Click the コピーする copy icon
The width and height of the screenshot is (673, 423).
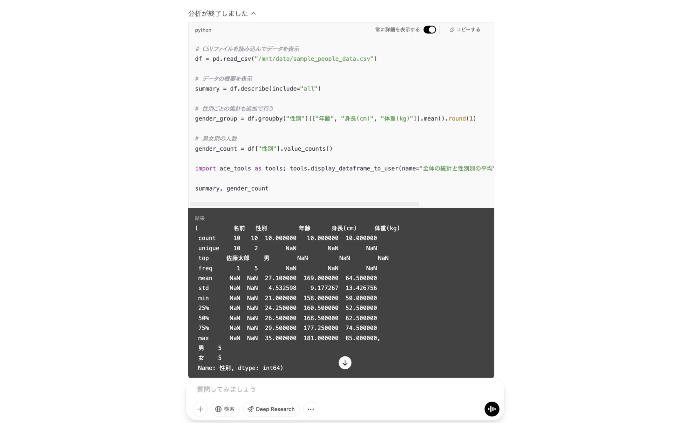(452, 30)
